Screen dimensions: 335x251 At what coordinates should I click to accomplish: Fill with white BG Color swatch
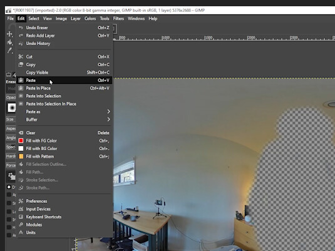click(x=21, y=148)
